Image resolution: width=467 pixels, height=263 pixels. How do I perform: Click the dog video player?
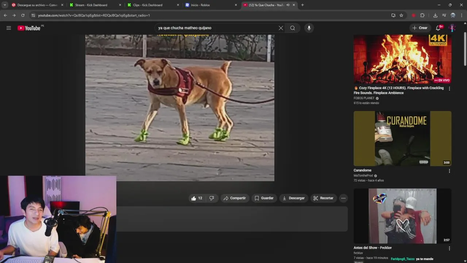tap(180, 108)
